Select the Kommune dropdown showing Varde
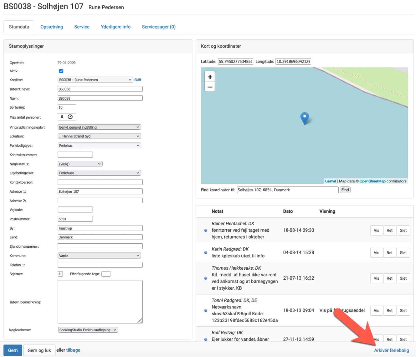Image resolution: width=416 pixels, height=357 pixels. click(x=99, y=256)
